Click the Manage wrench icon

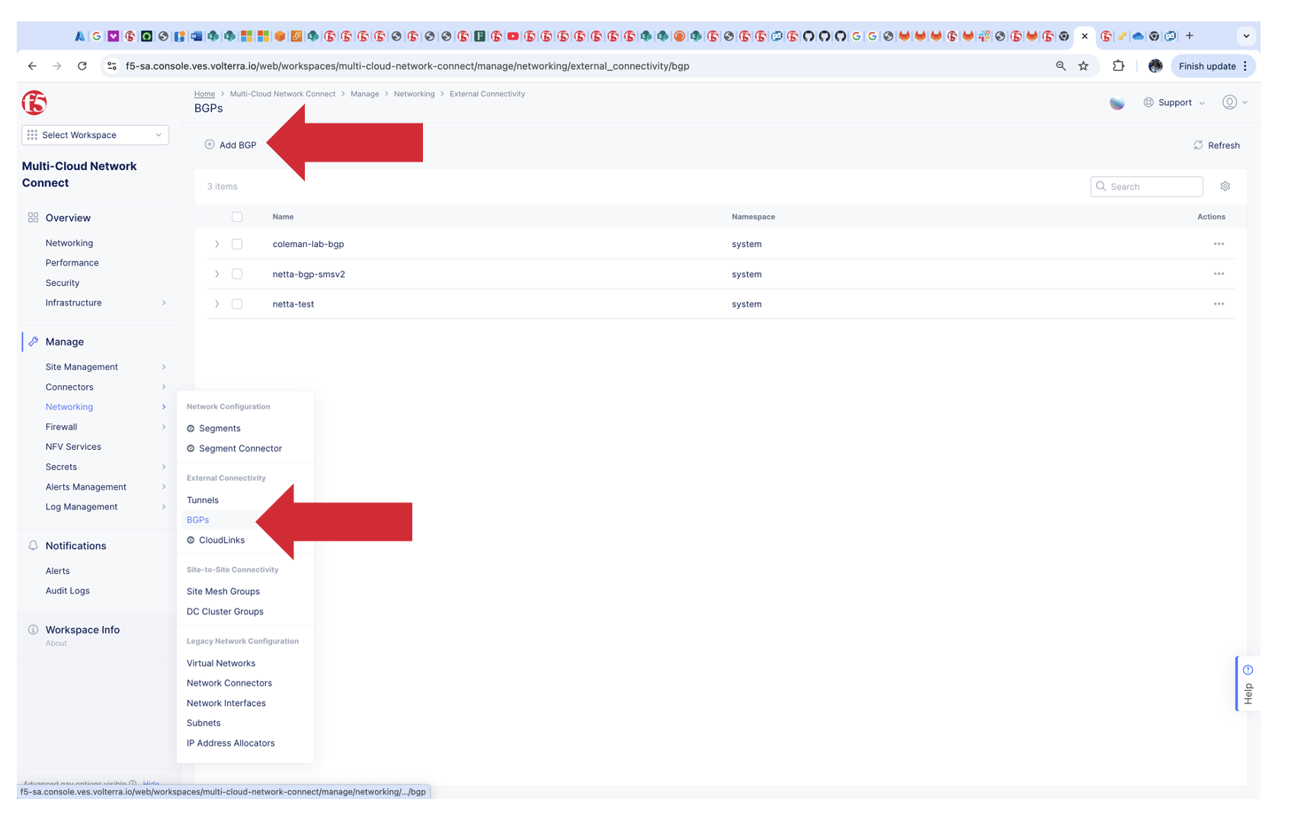[x=33, y=342]
